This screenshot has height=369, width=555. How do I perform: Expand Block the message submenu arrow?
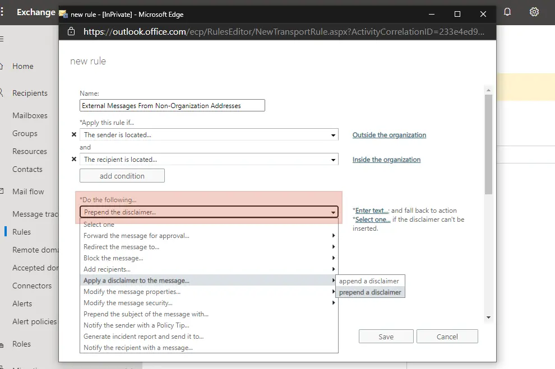pos(334,258)
